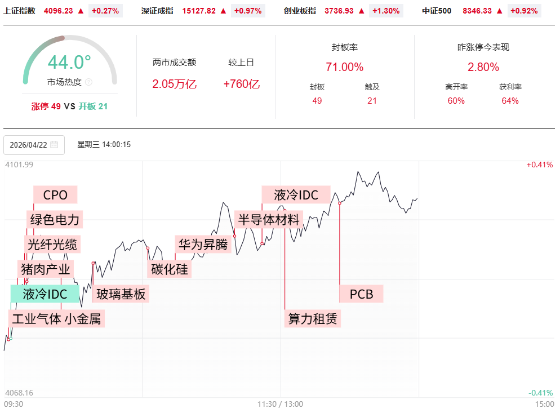Select the 上证指数 index ticker
560x413 pixels.
19,11
